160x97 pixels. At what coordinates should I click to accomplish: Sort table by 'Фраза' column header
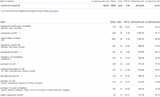click(x=3, y=22)
